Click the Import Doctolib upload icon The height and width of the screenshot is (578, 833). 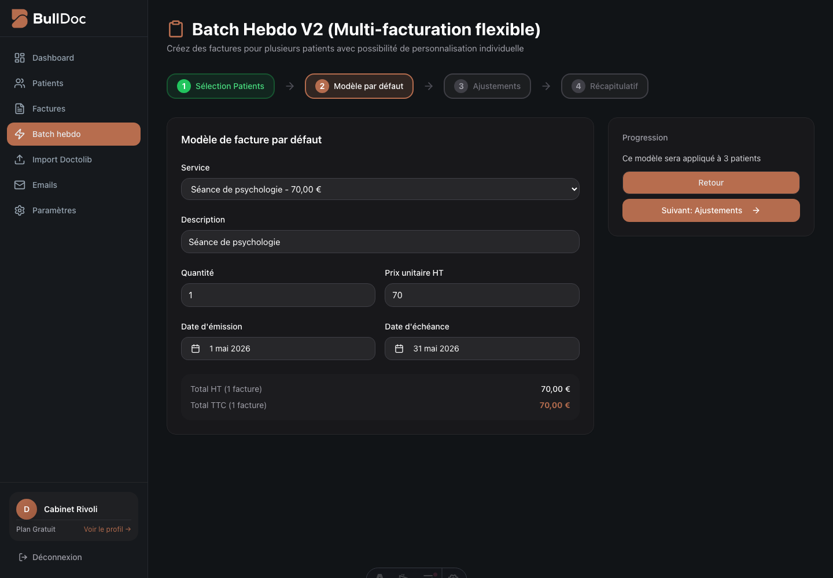tap(20, 160)
